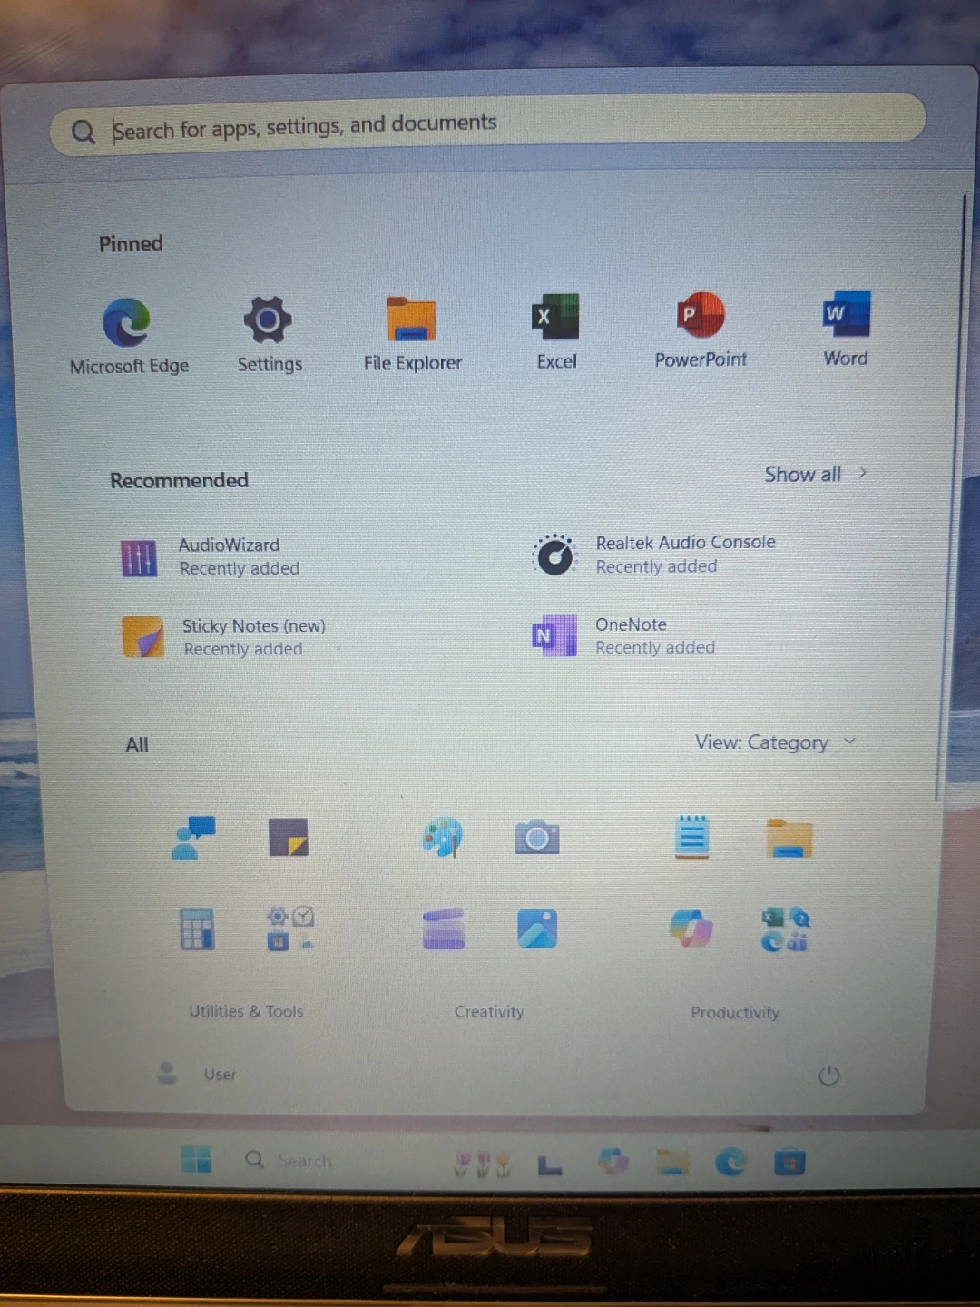Screen dimensions: 980x1307
Task: Open the User account menu
Action: 197,1074
